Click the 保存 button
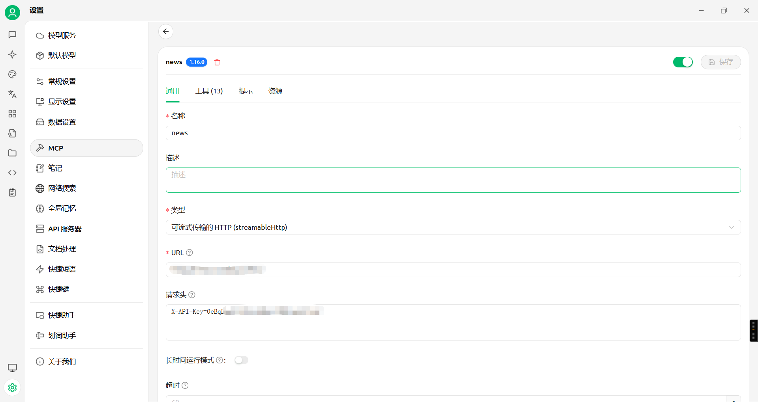The width and height of the screenshot is (758, 402). pyautogui.click(x=720, y=62)
